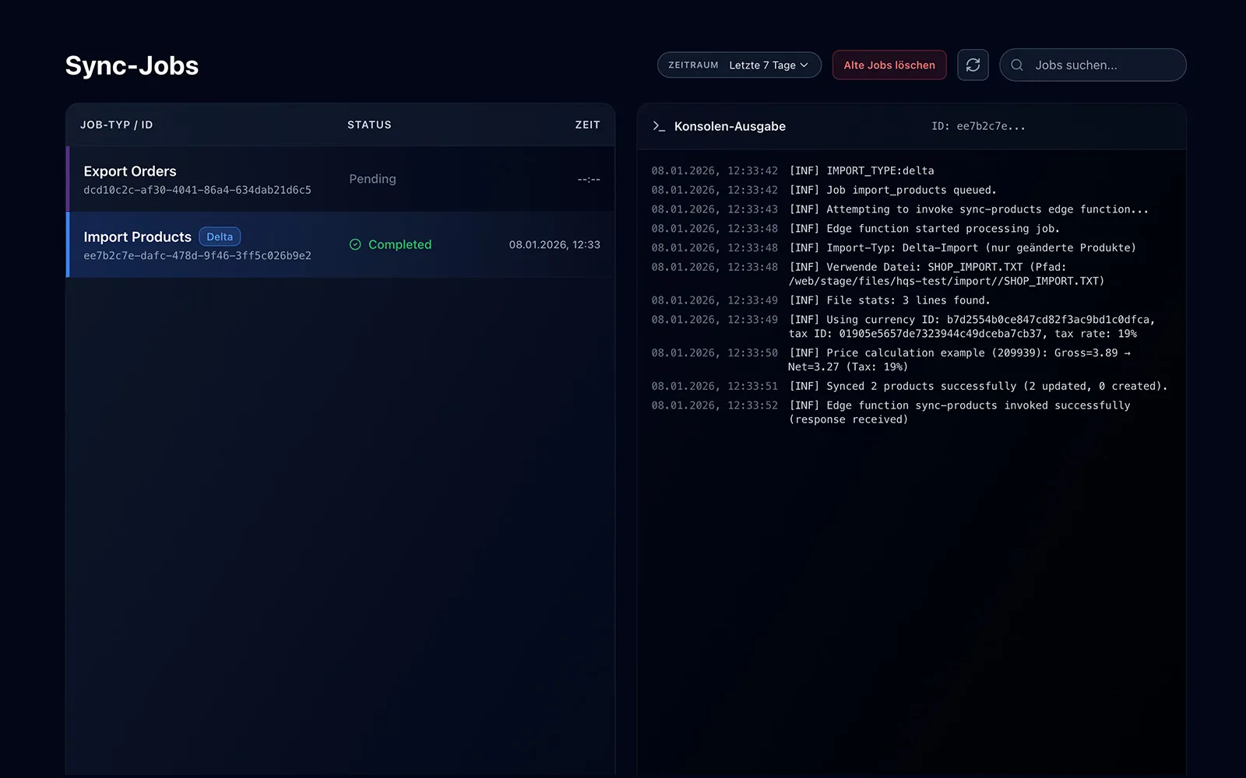Click Edge function started processing job line
Image resolution: width=1246 pixels, height=778 pixels.
[924, 229]
